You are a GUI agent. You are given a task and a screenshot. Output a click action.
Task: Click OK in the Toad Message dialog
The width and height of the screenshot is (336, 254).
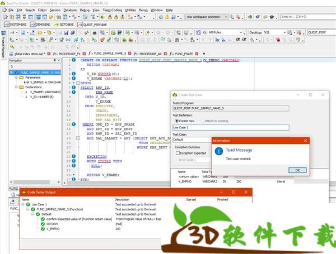click(297, 170)
